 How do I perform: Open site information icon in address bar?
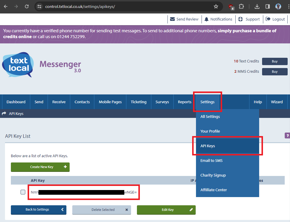click(39, 6)
